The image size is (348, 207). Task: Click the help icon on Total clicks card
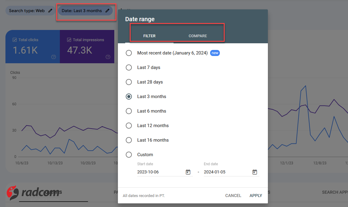click(x=54, y=57)
